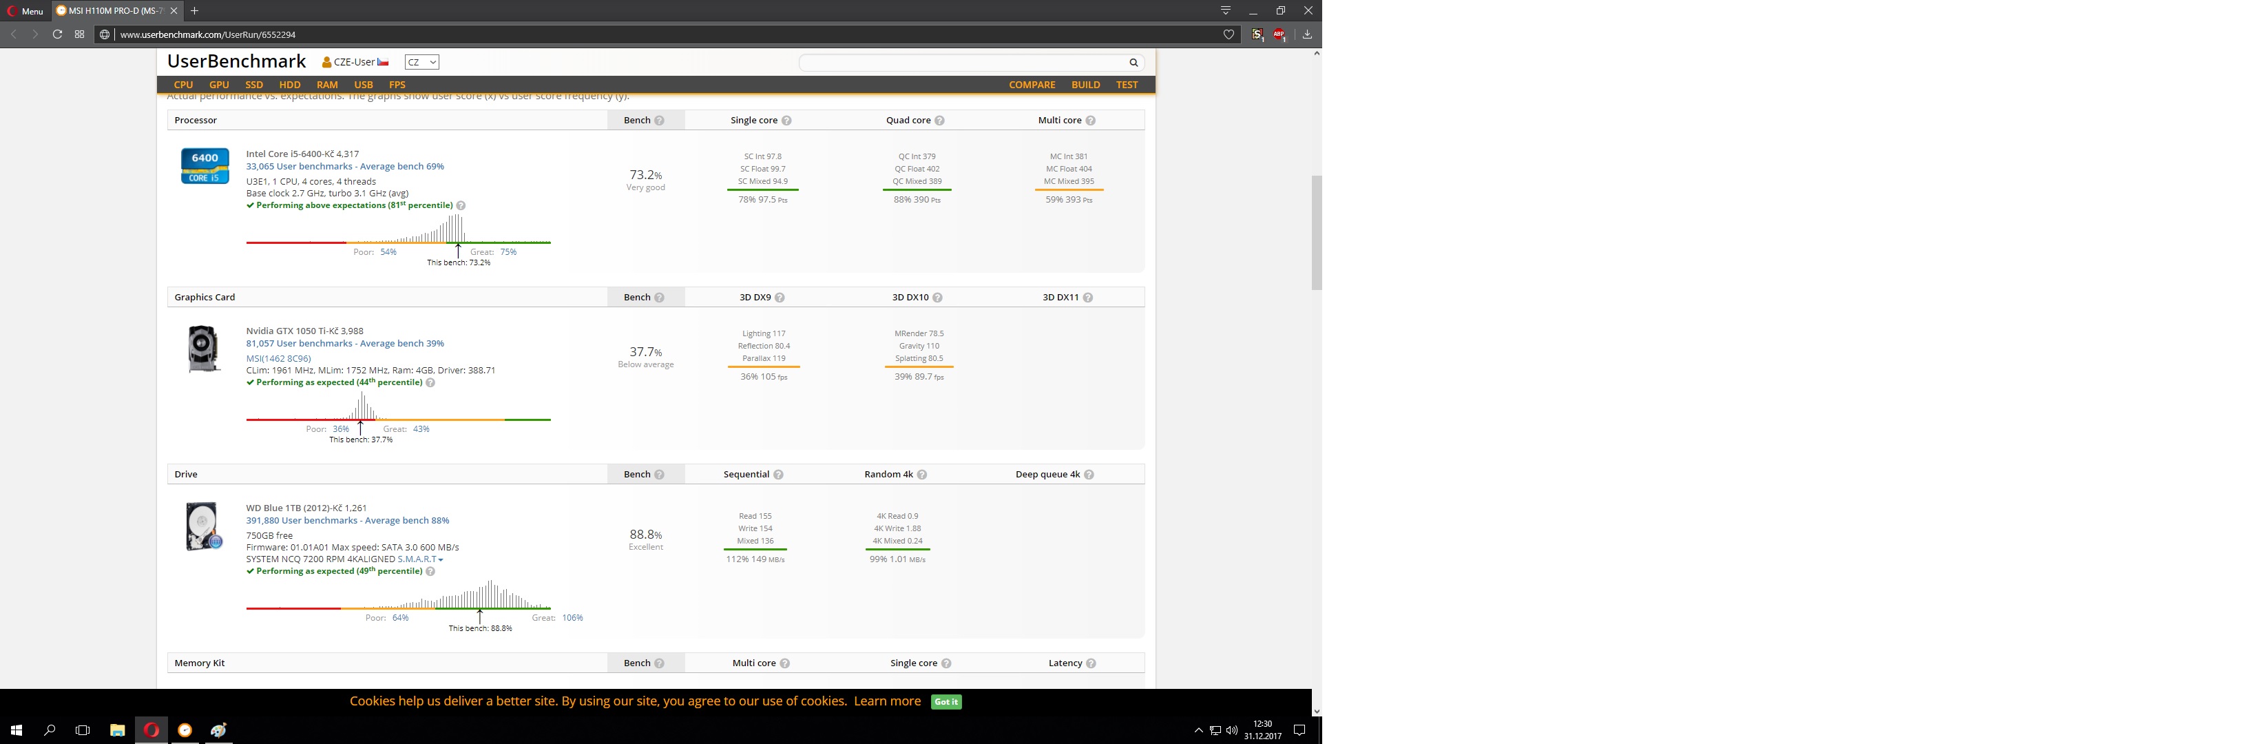Click help icon beside 3D DX9 header
Screen dimensions: 2267x744
click(780, 298)
